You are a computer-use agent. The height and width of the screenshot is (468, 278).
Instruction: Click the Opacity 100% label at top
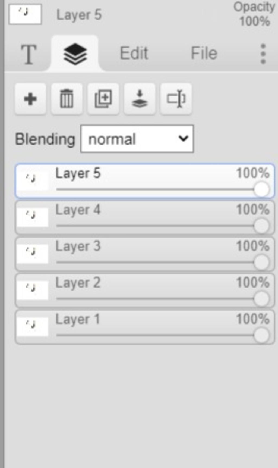click(254, 14)
